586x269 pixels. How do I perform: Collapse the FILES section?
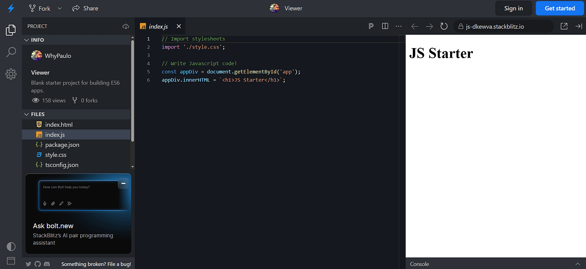coord(27,114)
